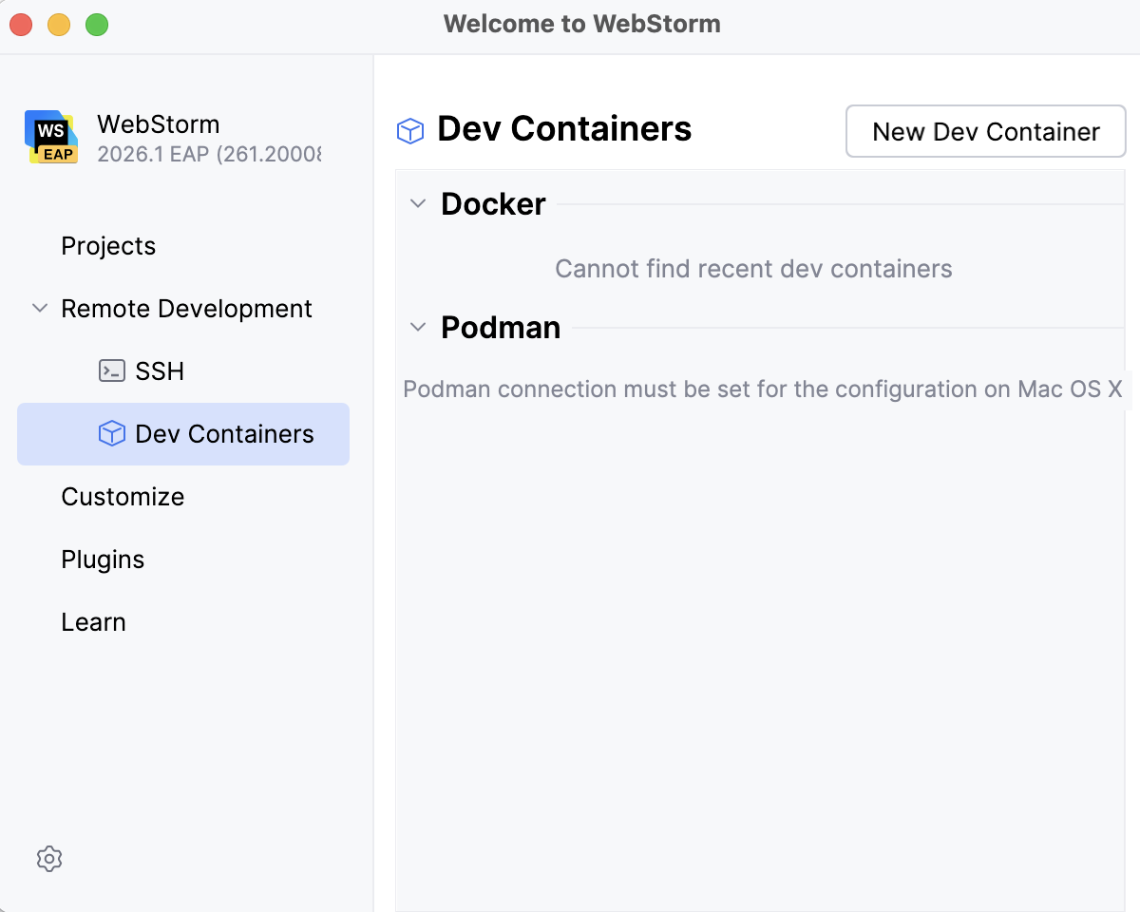Switch to the Projects section
The image size is (1140, 912).
tap(107, 245)
